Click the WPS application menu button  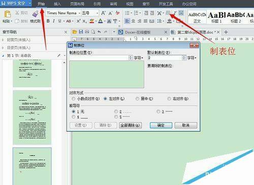point(16,4)
